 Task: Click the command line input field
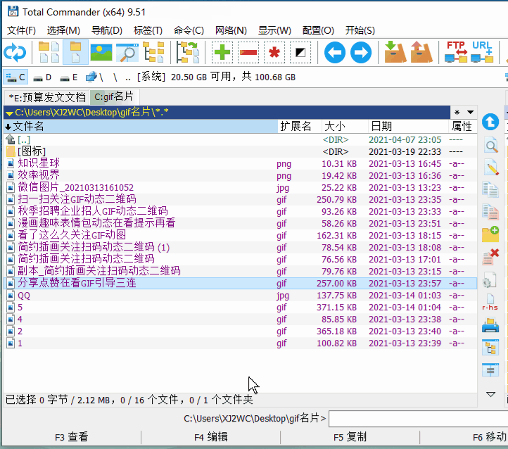[x=418, y=419]
